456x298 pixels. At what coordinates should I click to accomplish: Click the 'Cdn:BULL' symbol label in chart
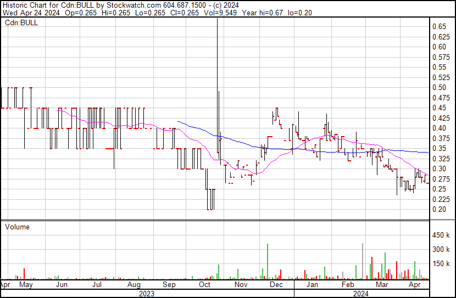[x=21, y=23]
